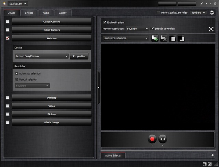Open the Preview Resolution dropdown
Image resolution: width=219 pixels, height=167 pixels.
(137, 29)
